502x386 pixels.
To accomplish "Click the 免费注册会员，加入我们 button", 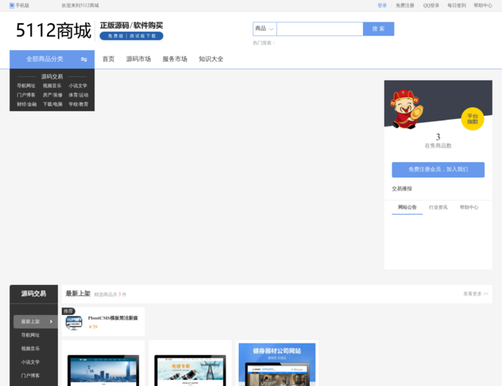I will point(438,170).
